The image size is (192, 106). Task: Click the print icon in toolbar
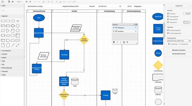click(13, 2)
